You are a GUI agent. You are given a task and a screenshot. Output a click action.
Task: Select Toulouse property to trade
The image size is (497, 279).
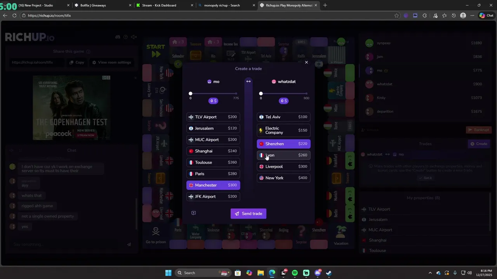pos(213,162)
